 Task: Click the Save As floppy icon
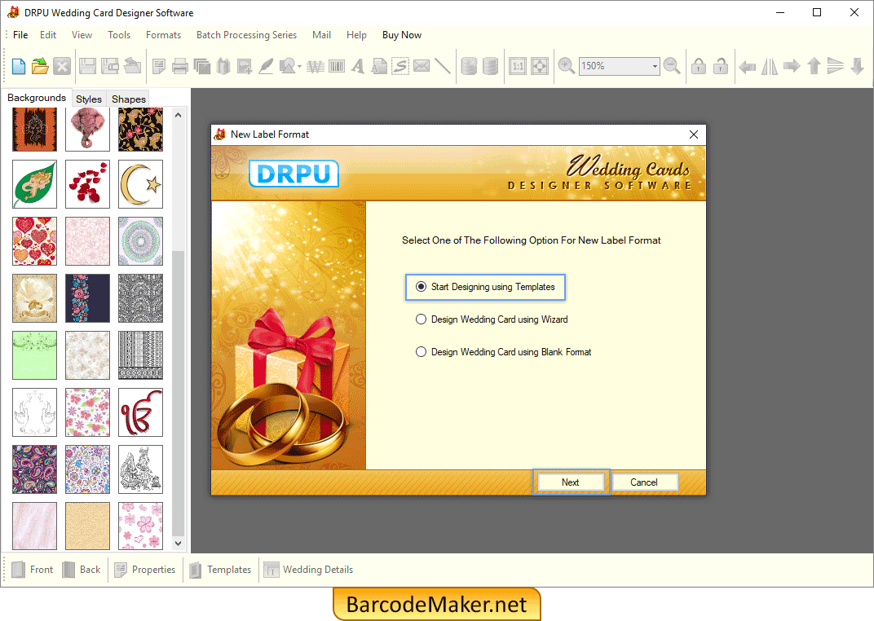pos(110,66)
